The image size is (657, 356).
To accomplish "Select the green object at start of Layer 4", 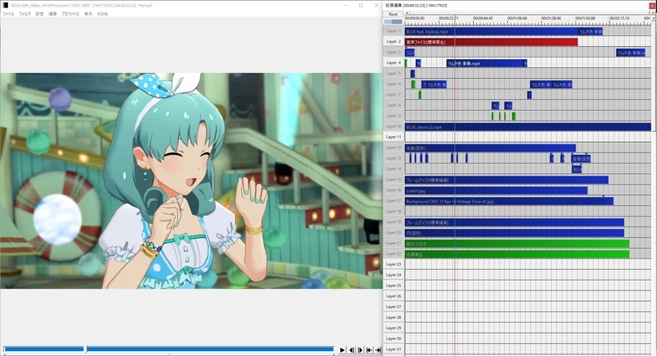I will [406, 63].
